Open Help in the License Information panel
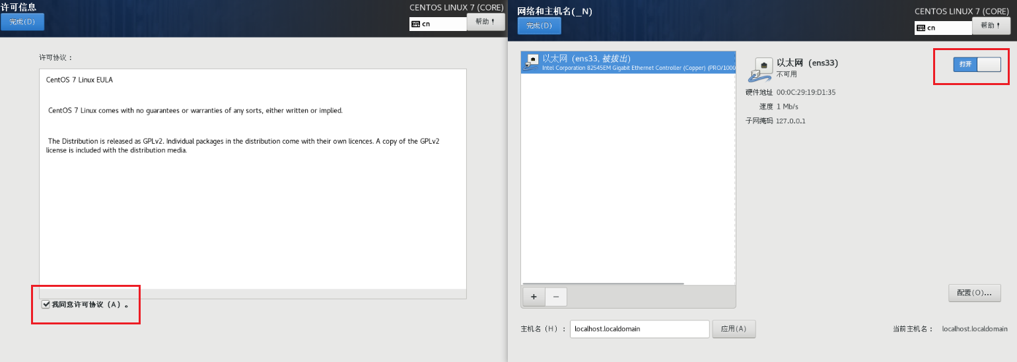 point(485,22)
